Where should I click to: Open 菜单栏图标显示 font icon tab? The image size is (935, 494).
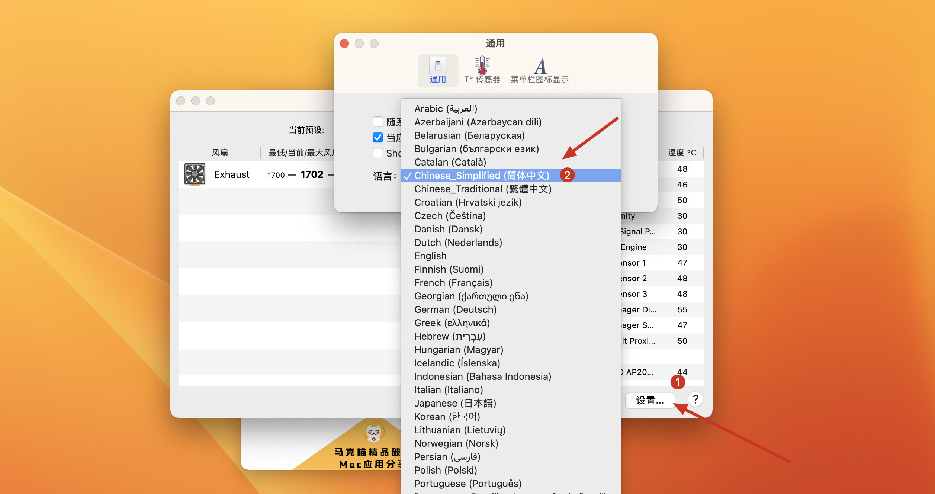[x=539, y=67]
